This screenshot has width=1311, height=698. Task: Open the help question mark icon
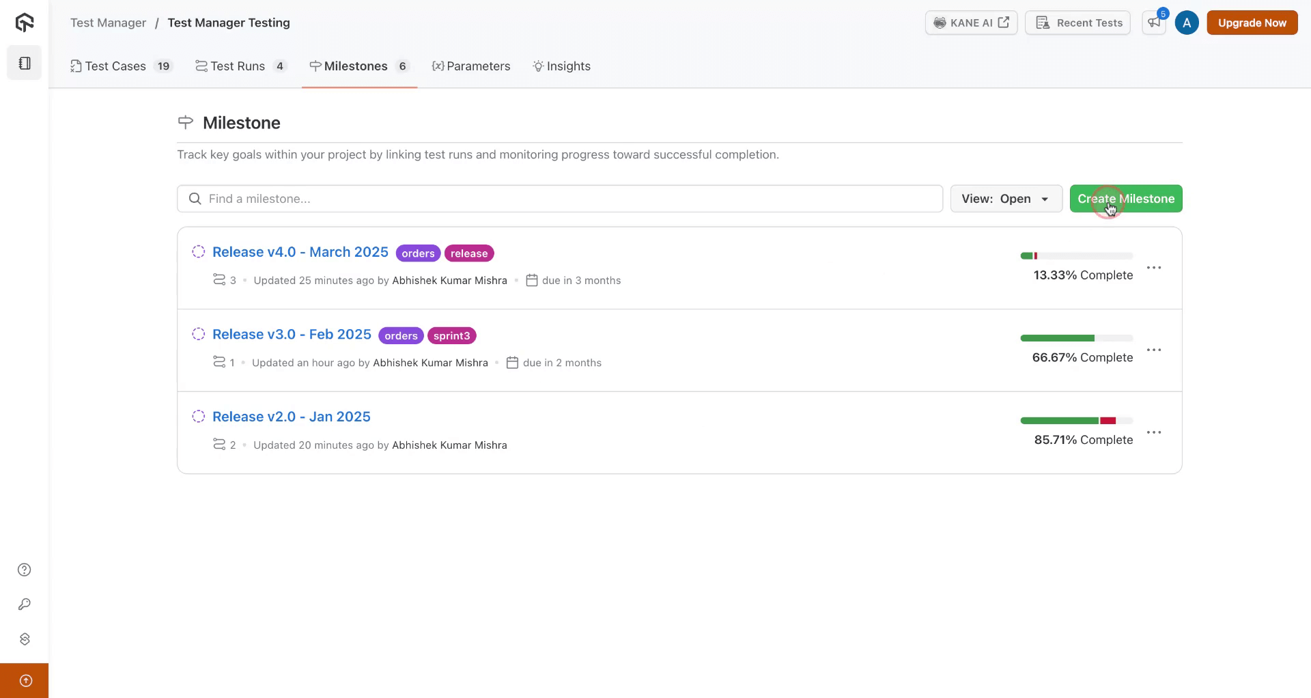[x=25, y=570]
